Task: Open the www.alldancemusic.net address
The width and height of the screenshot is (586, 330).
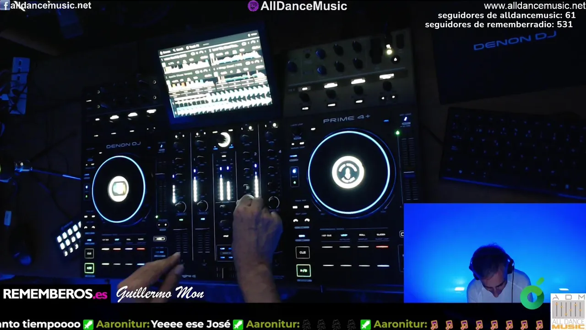Action: (535, 6)
